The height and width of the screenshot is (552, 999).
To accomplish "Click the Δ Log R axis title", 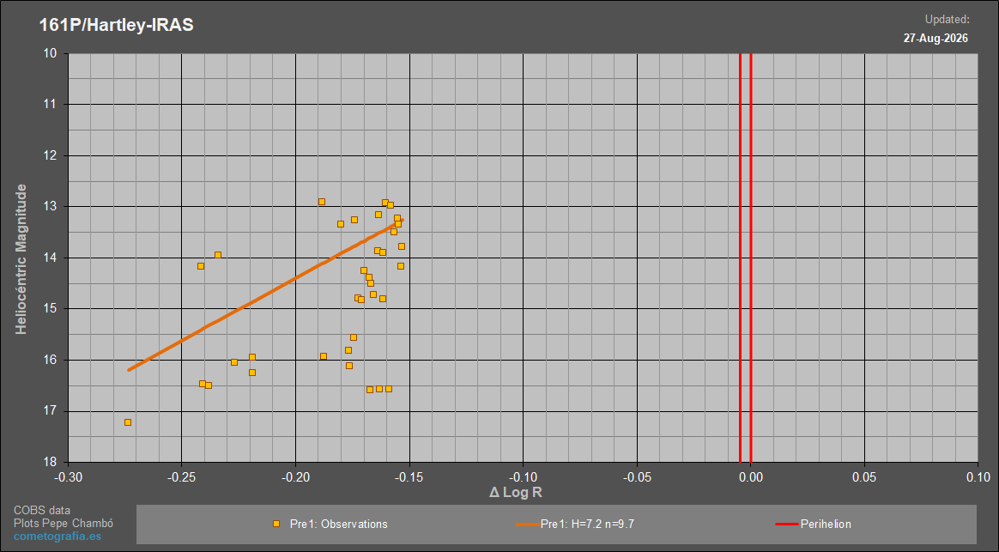I will click(x=516, y=492).
